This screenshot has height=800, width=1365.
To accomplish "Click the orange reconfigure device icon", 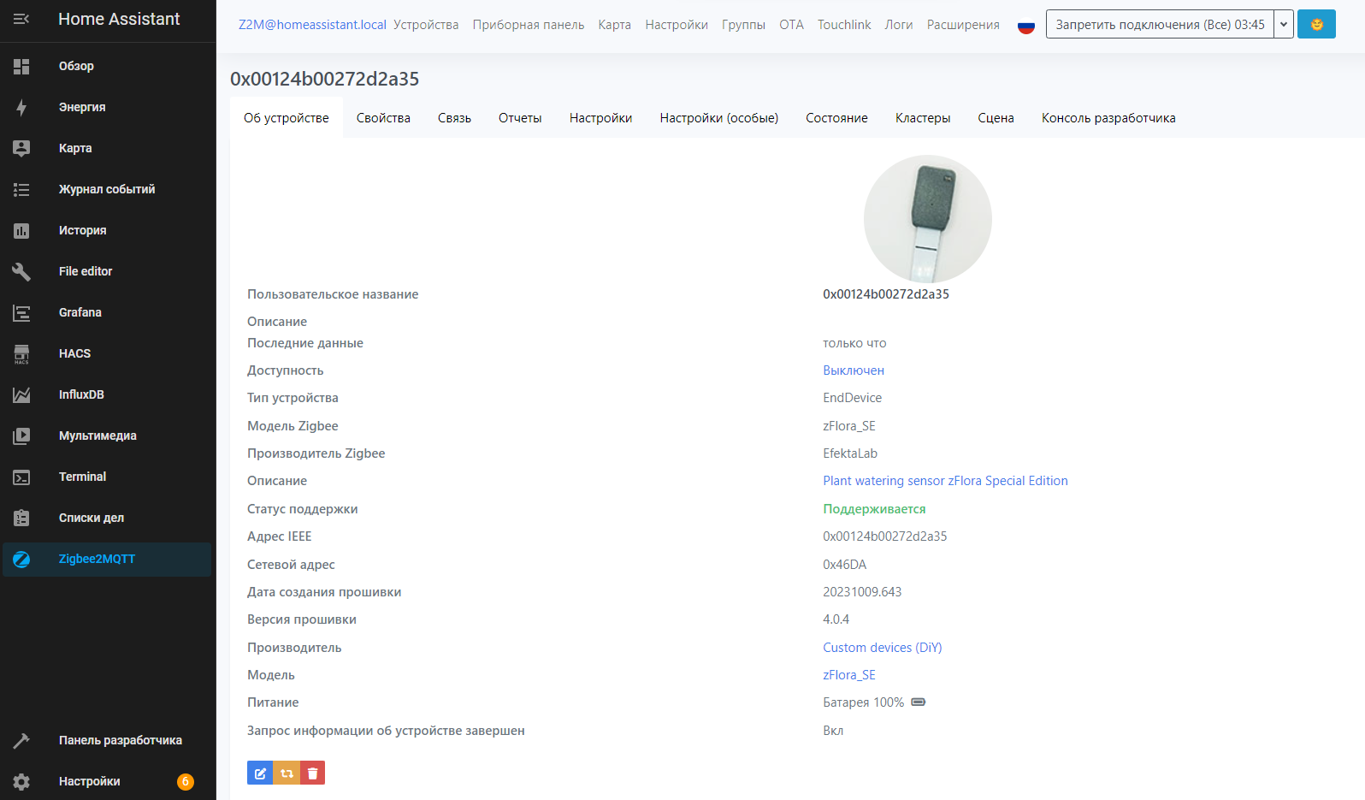I will coord(287,773).
